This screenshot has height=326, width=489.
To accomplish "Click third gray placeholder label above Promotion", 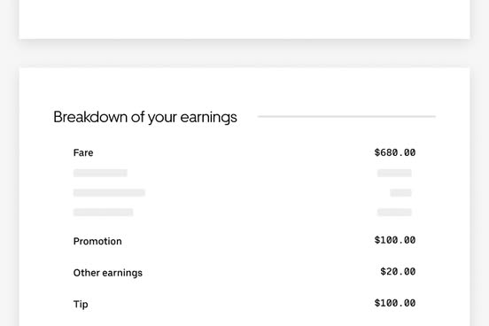I will pos(104,213).
